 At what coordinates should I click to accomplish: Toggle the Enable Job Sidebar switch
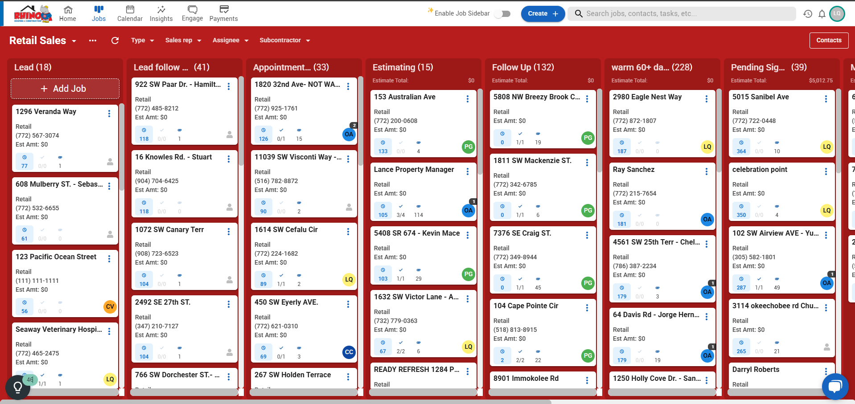point(504,14)
